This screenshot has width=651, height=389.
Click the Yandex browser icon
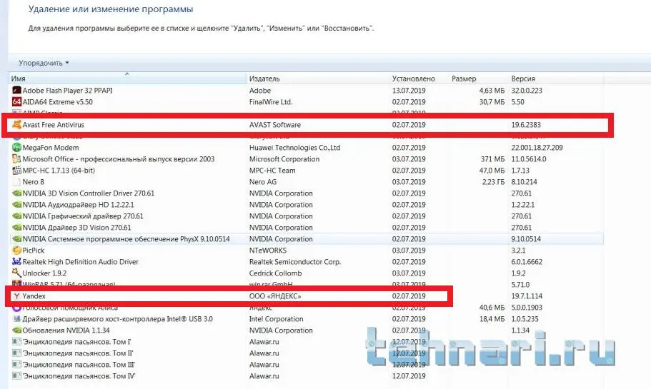16,296
